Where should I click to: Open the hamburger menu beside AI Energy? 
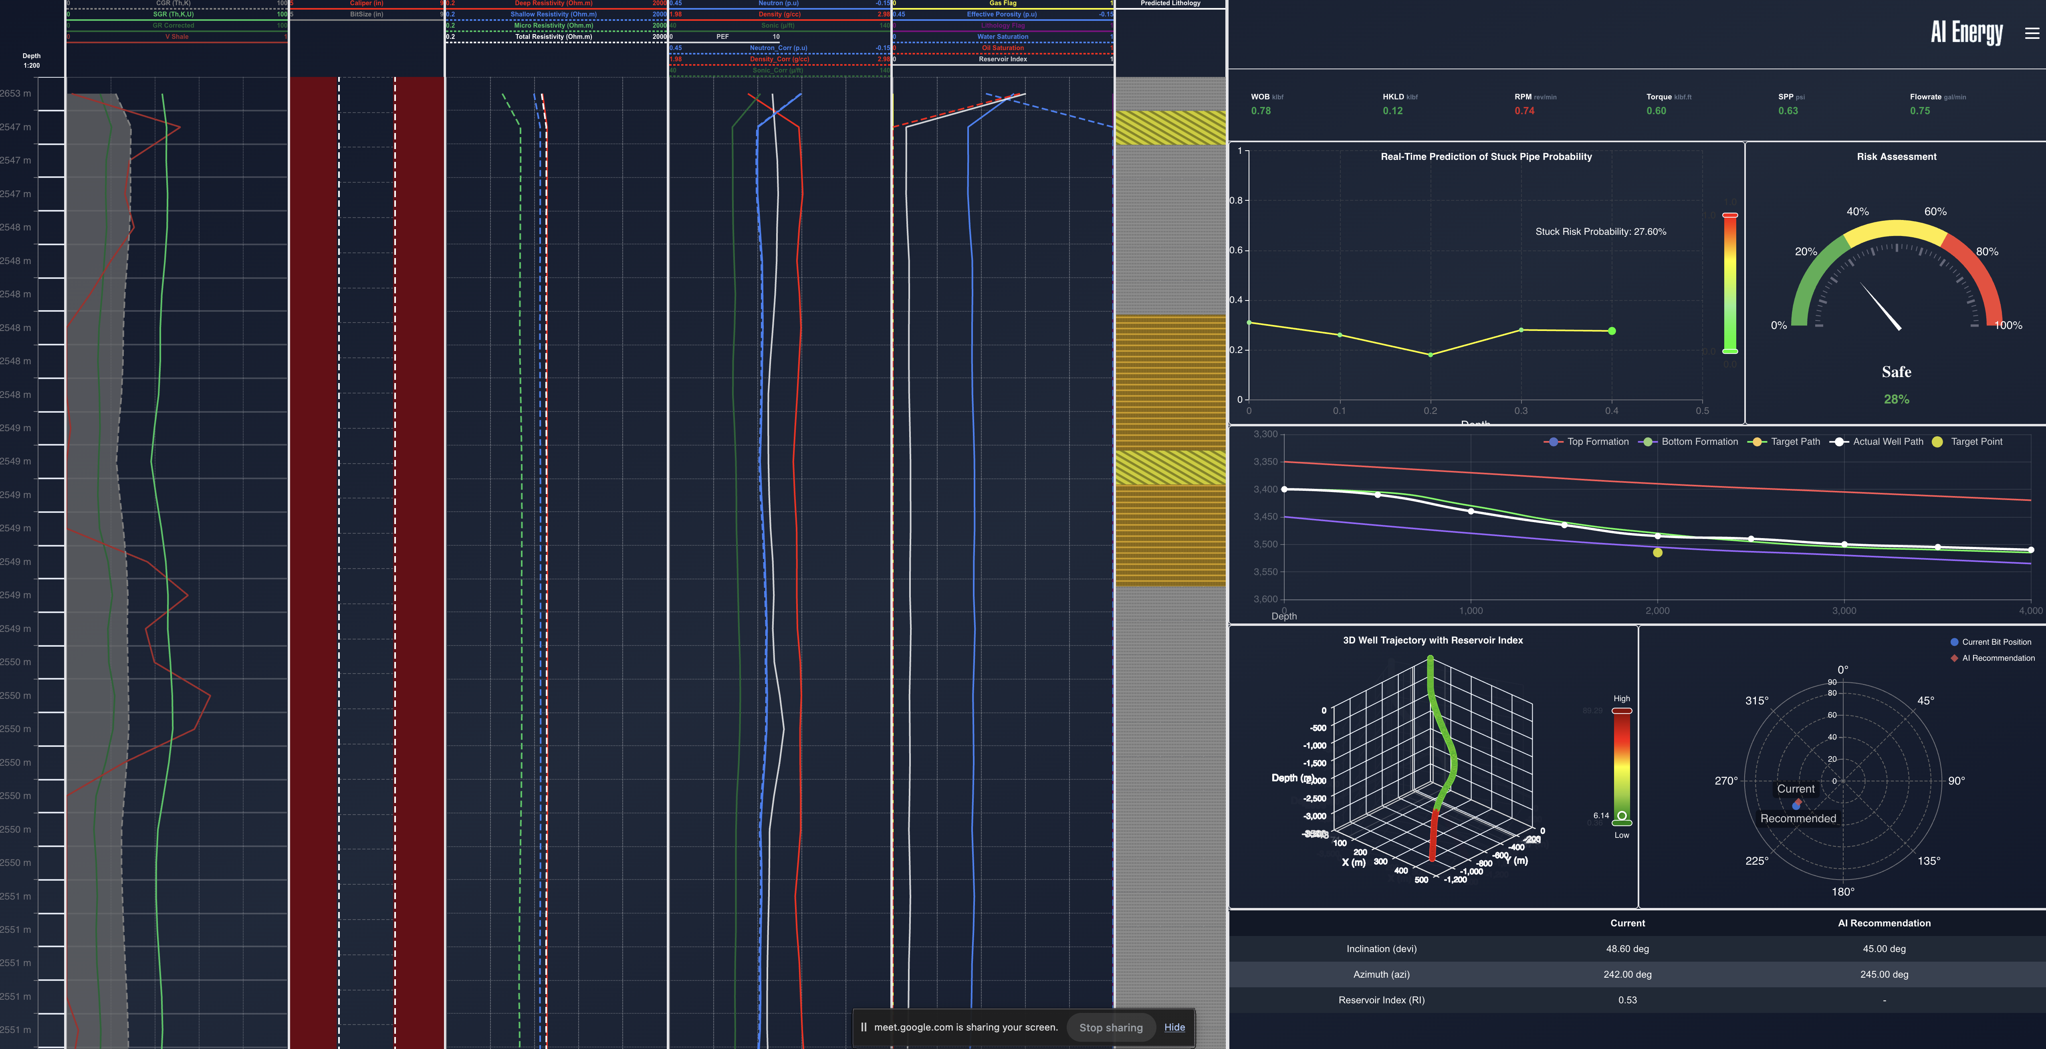coord(2032,33)
